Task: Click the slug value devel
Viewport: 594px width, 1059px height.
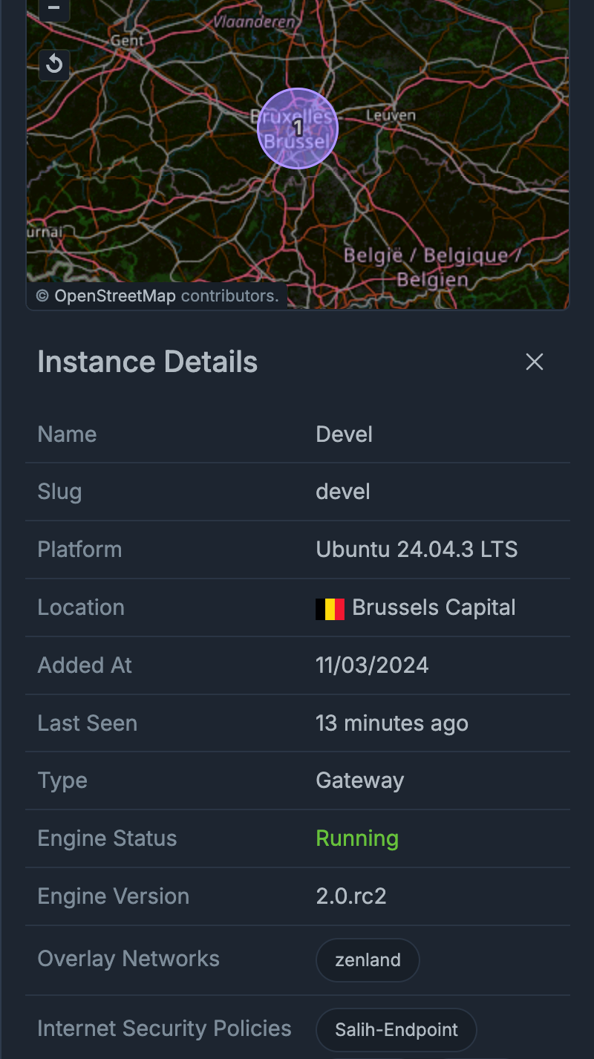Action: click(342, 492)
